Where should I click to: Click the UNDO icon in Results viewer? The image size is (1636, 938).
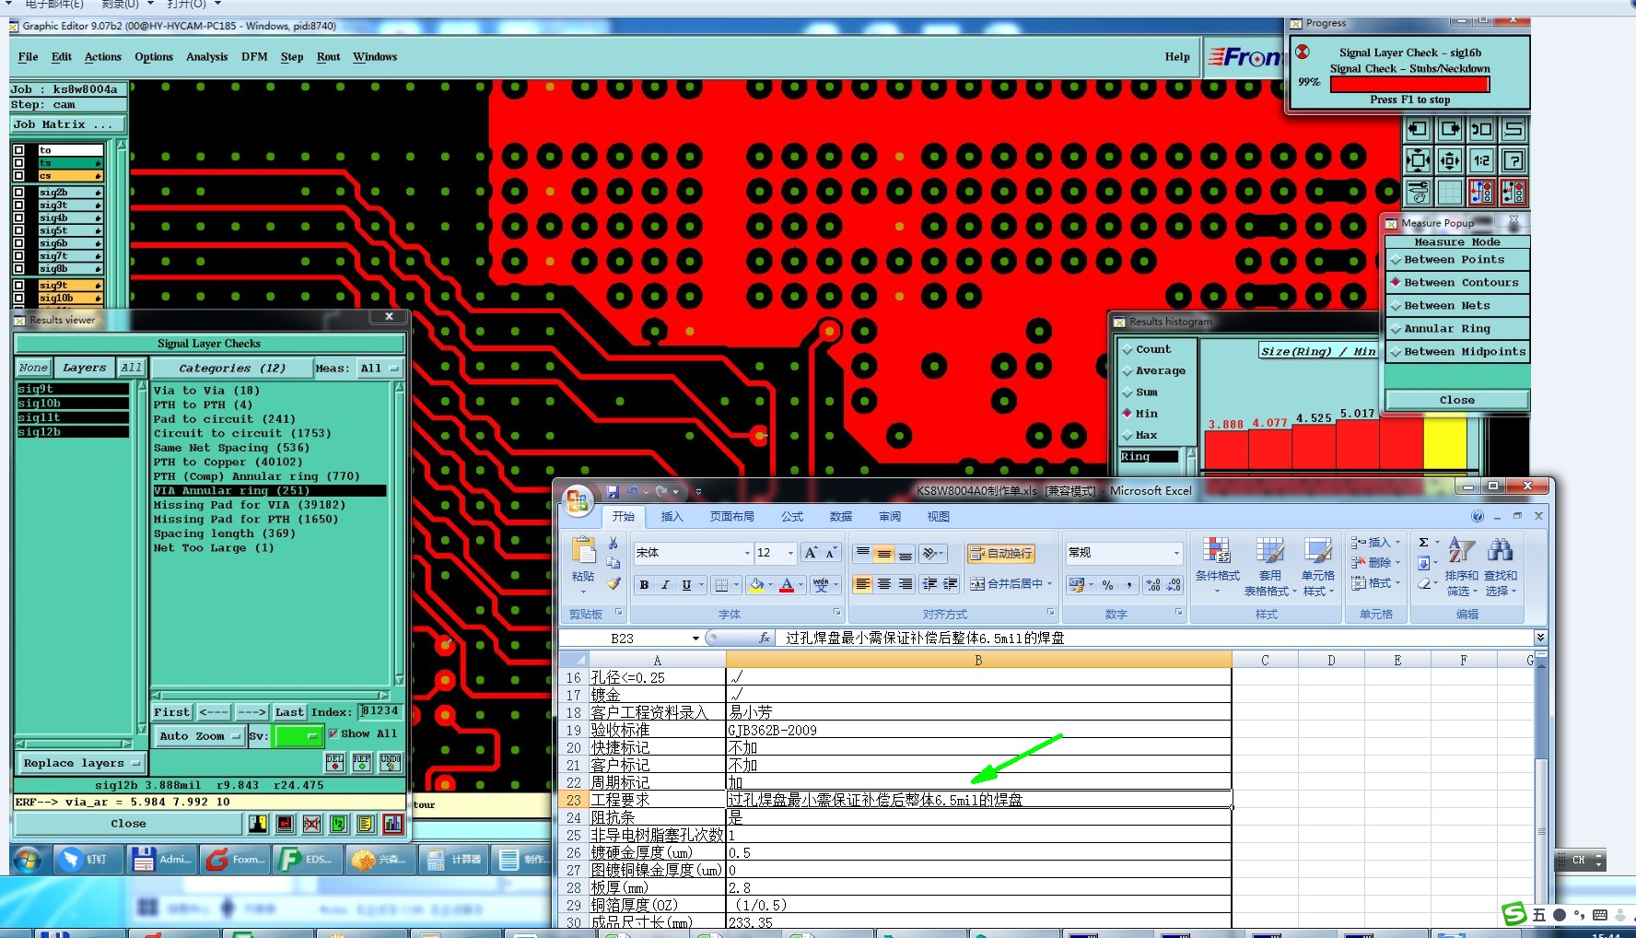pos(390,762)
